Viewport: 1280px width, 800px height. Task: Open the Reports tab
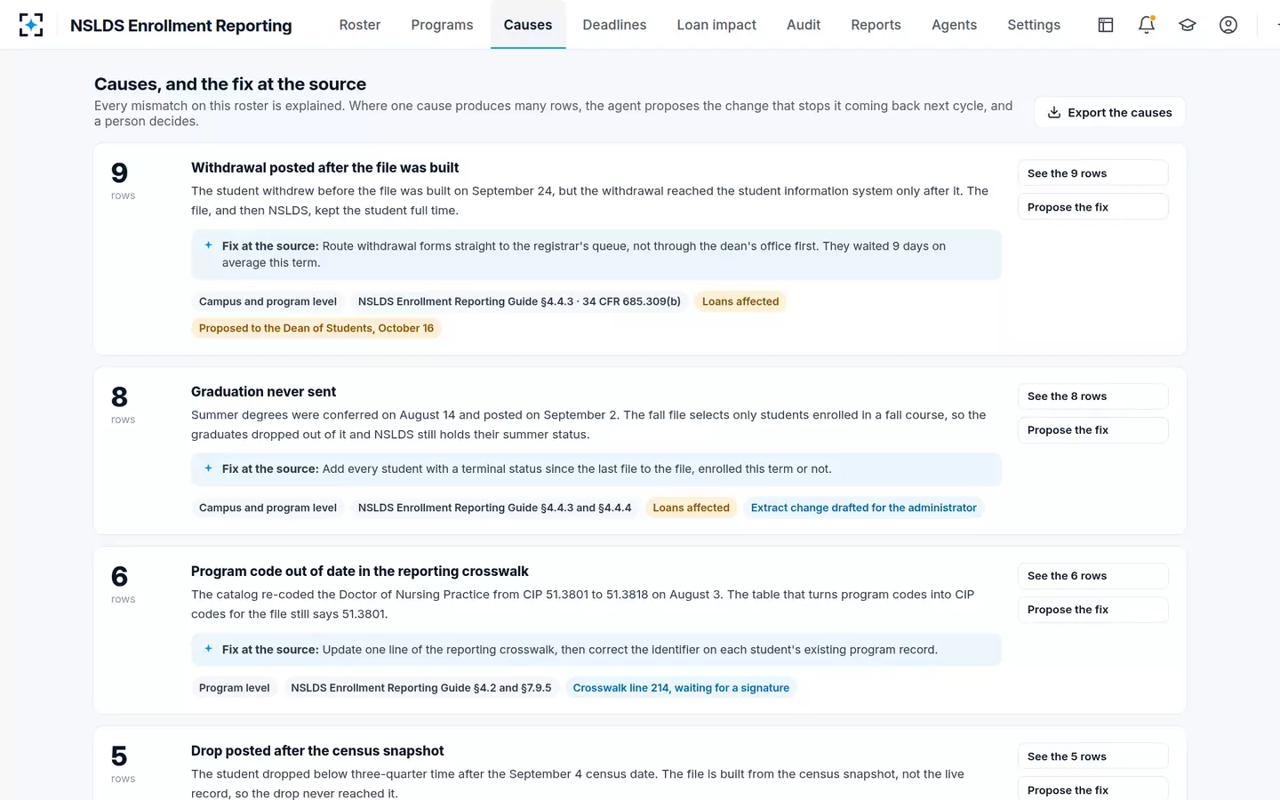click(876, 25)
